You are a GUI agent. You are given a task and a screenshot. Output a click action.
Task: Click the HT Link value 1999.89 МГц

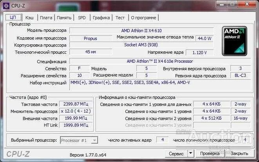[x=76, y=125]
